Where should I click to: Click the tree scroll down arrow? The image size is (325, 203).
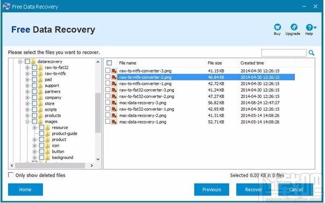98,159
